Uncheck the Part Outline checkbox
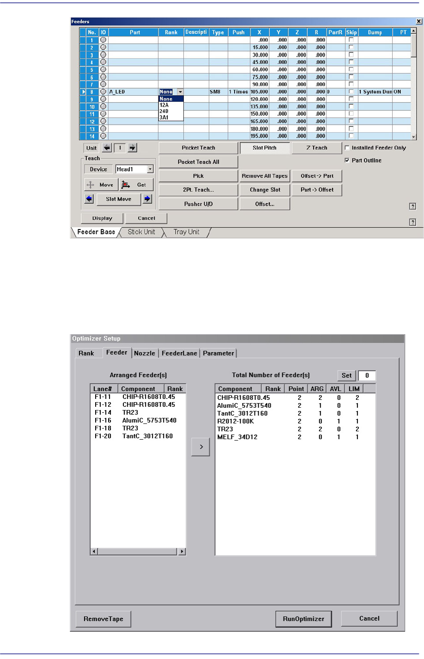This screenshot has width=424, height=659. point(347,160)
